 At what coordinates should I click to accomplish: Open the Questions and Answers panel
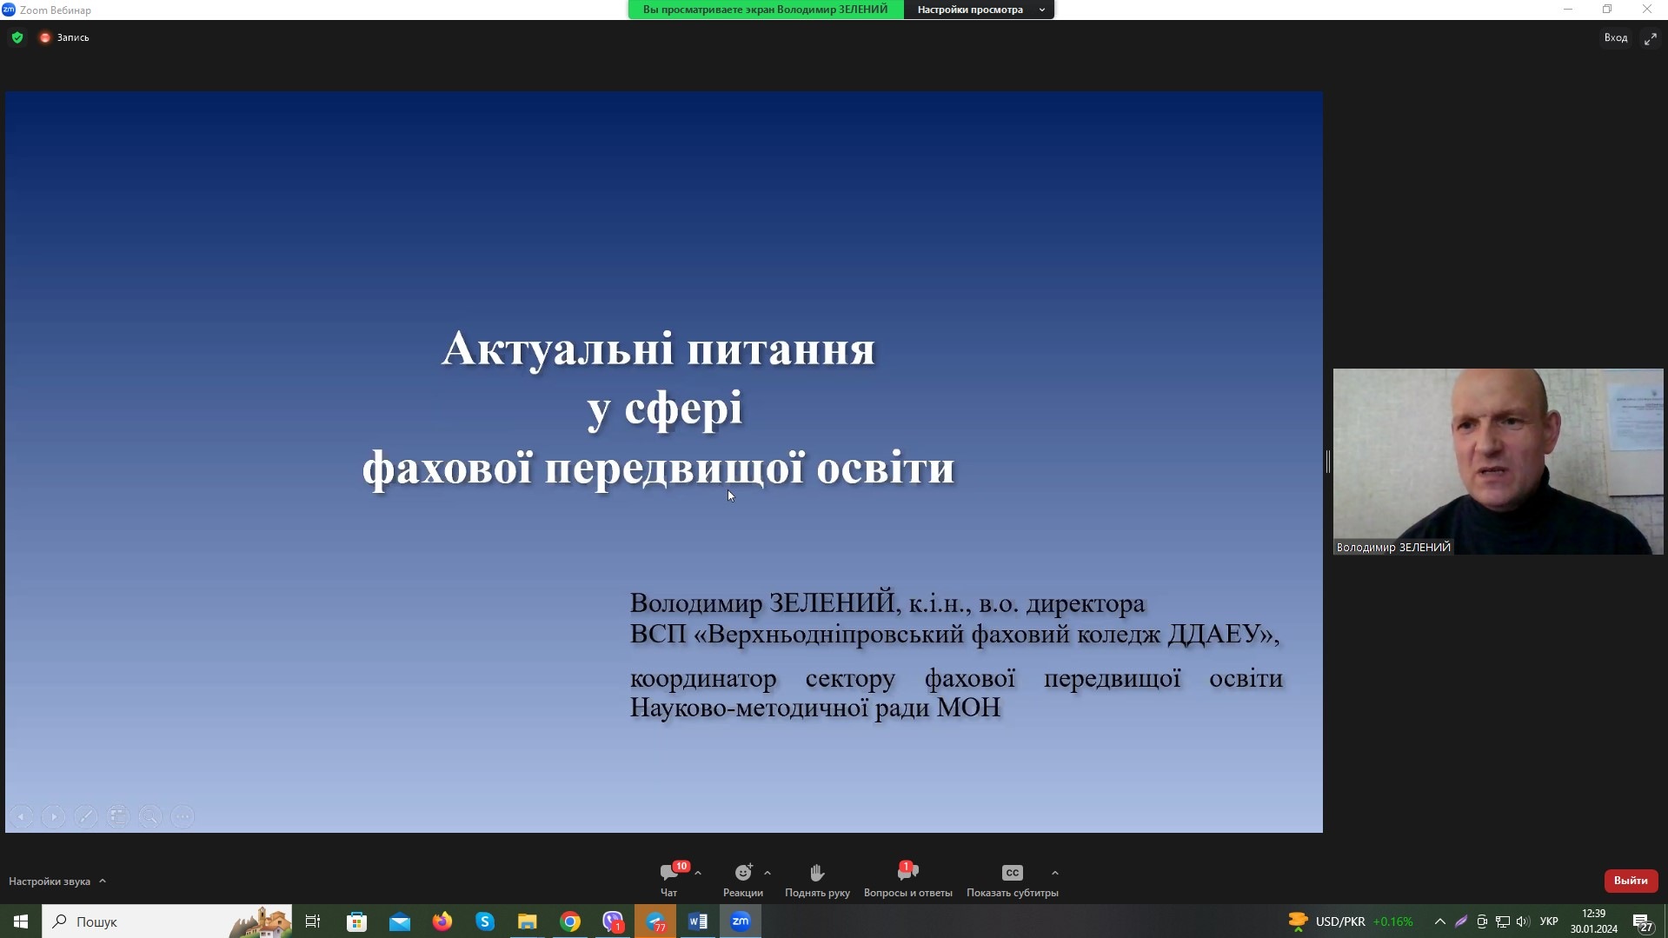click(907, 873)
